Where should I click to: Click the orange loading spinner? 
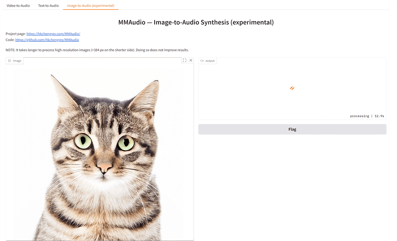(292, 88)
